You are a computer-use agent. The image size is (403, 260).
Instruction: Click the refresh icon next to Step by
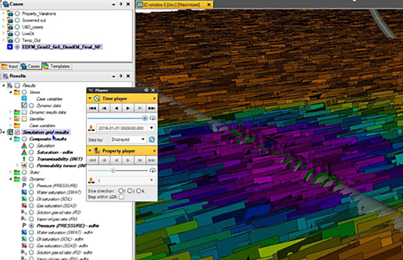[x=152, y=139]
